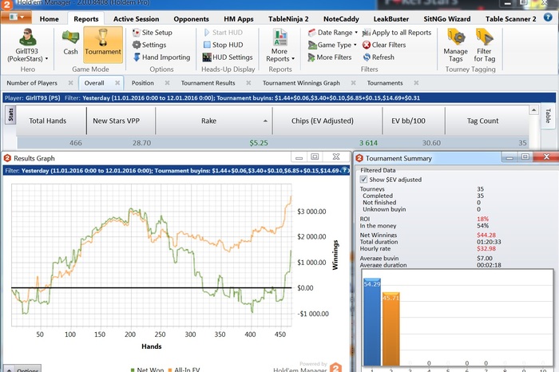Maximize the Results Graph window

click(x=315, y=156)
